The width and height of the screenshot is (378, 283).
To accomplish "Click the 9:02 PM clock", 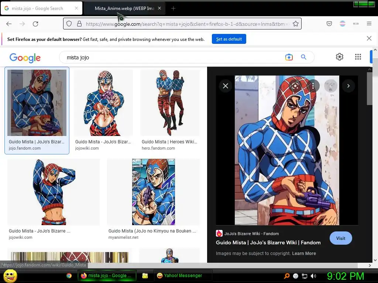I will pos(345,276).
